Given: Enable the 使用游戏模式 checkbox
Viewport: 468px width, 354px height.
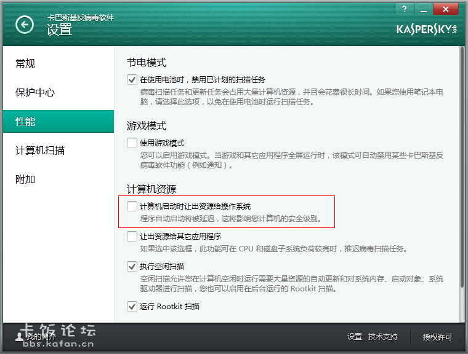Looking at the screenshot, I should (132, 143).
